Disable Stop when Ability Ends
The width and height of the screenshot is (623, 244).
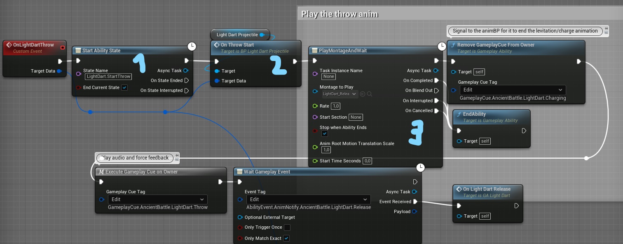[x=325, y=134]
